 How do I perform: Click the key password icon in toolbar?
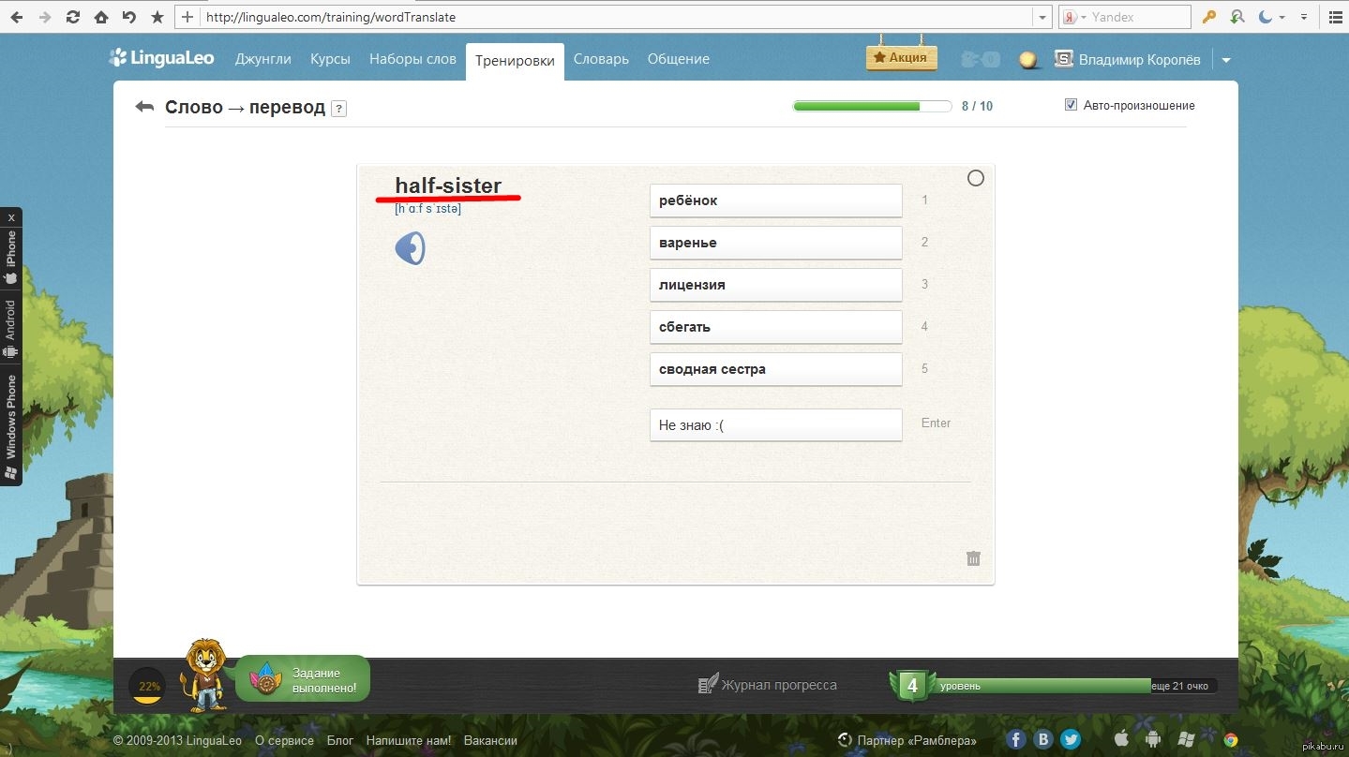click(1209, 17)
